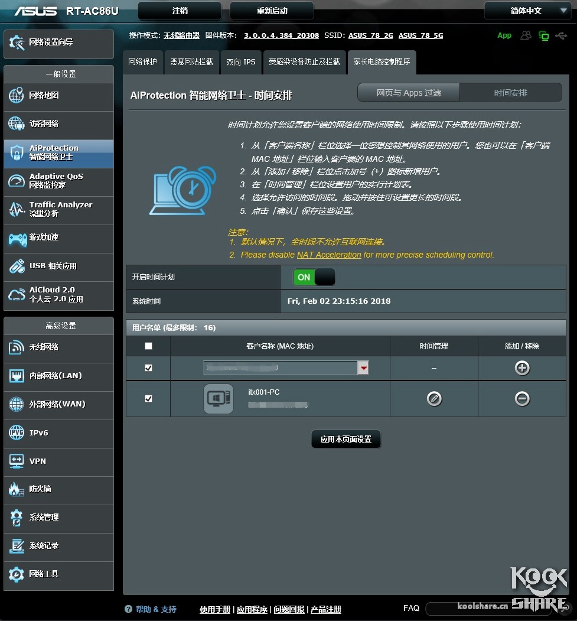Open the USB application icon

click(x=17, y=266)
